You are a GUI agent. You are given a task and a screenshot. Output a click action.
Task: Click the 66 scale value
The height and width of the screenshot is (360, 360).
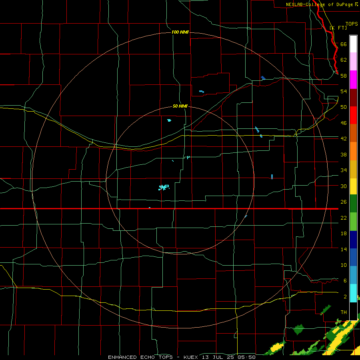(x=344, y=44)
